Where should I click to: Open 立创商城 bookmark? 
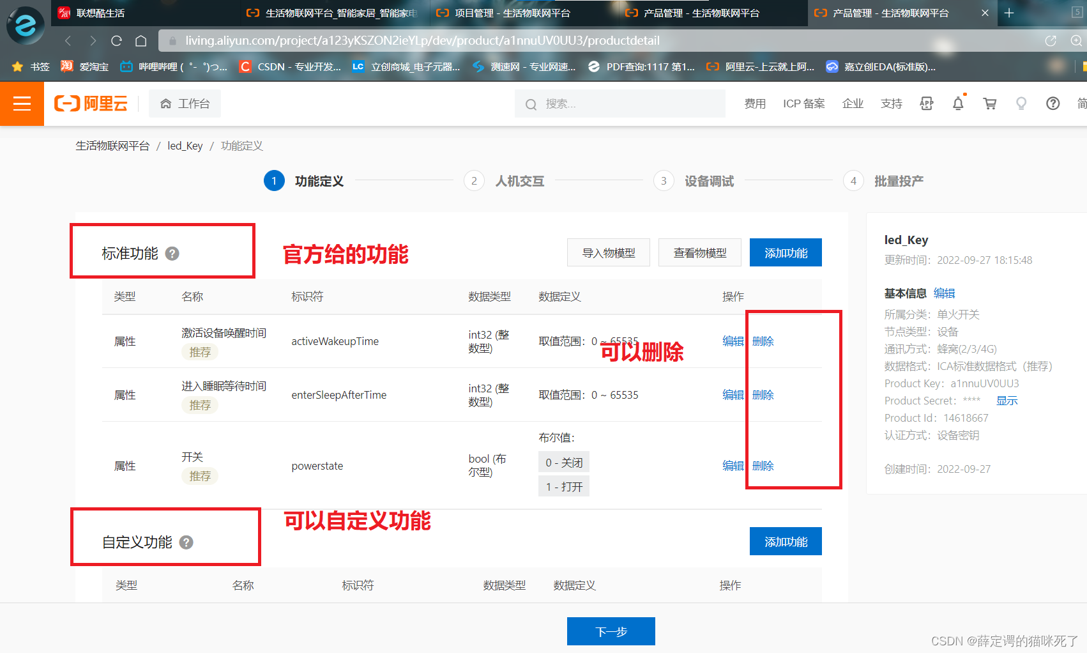406,66
